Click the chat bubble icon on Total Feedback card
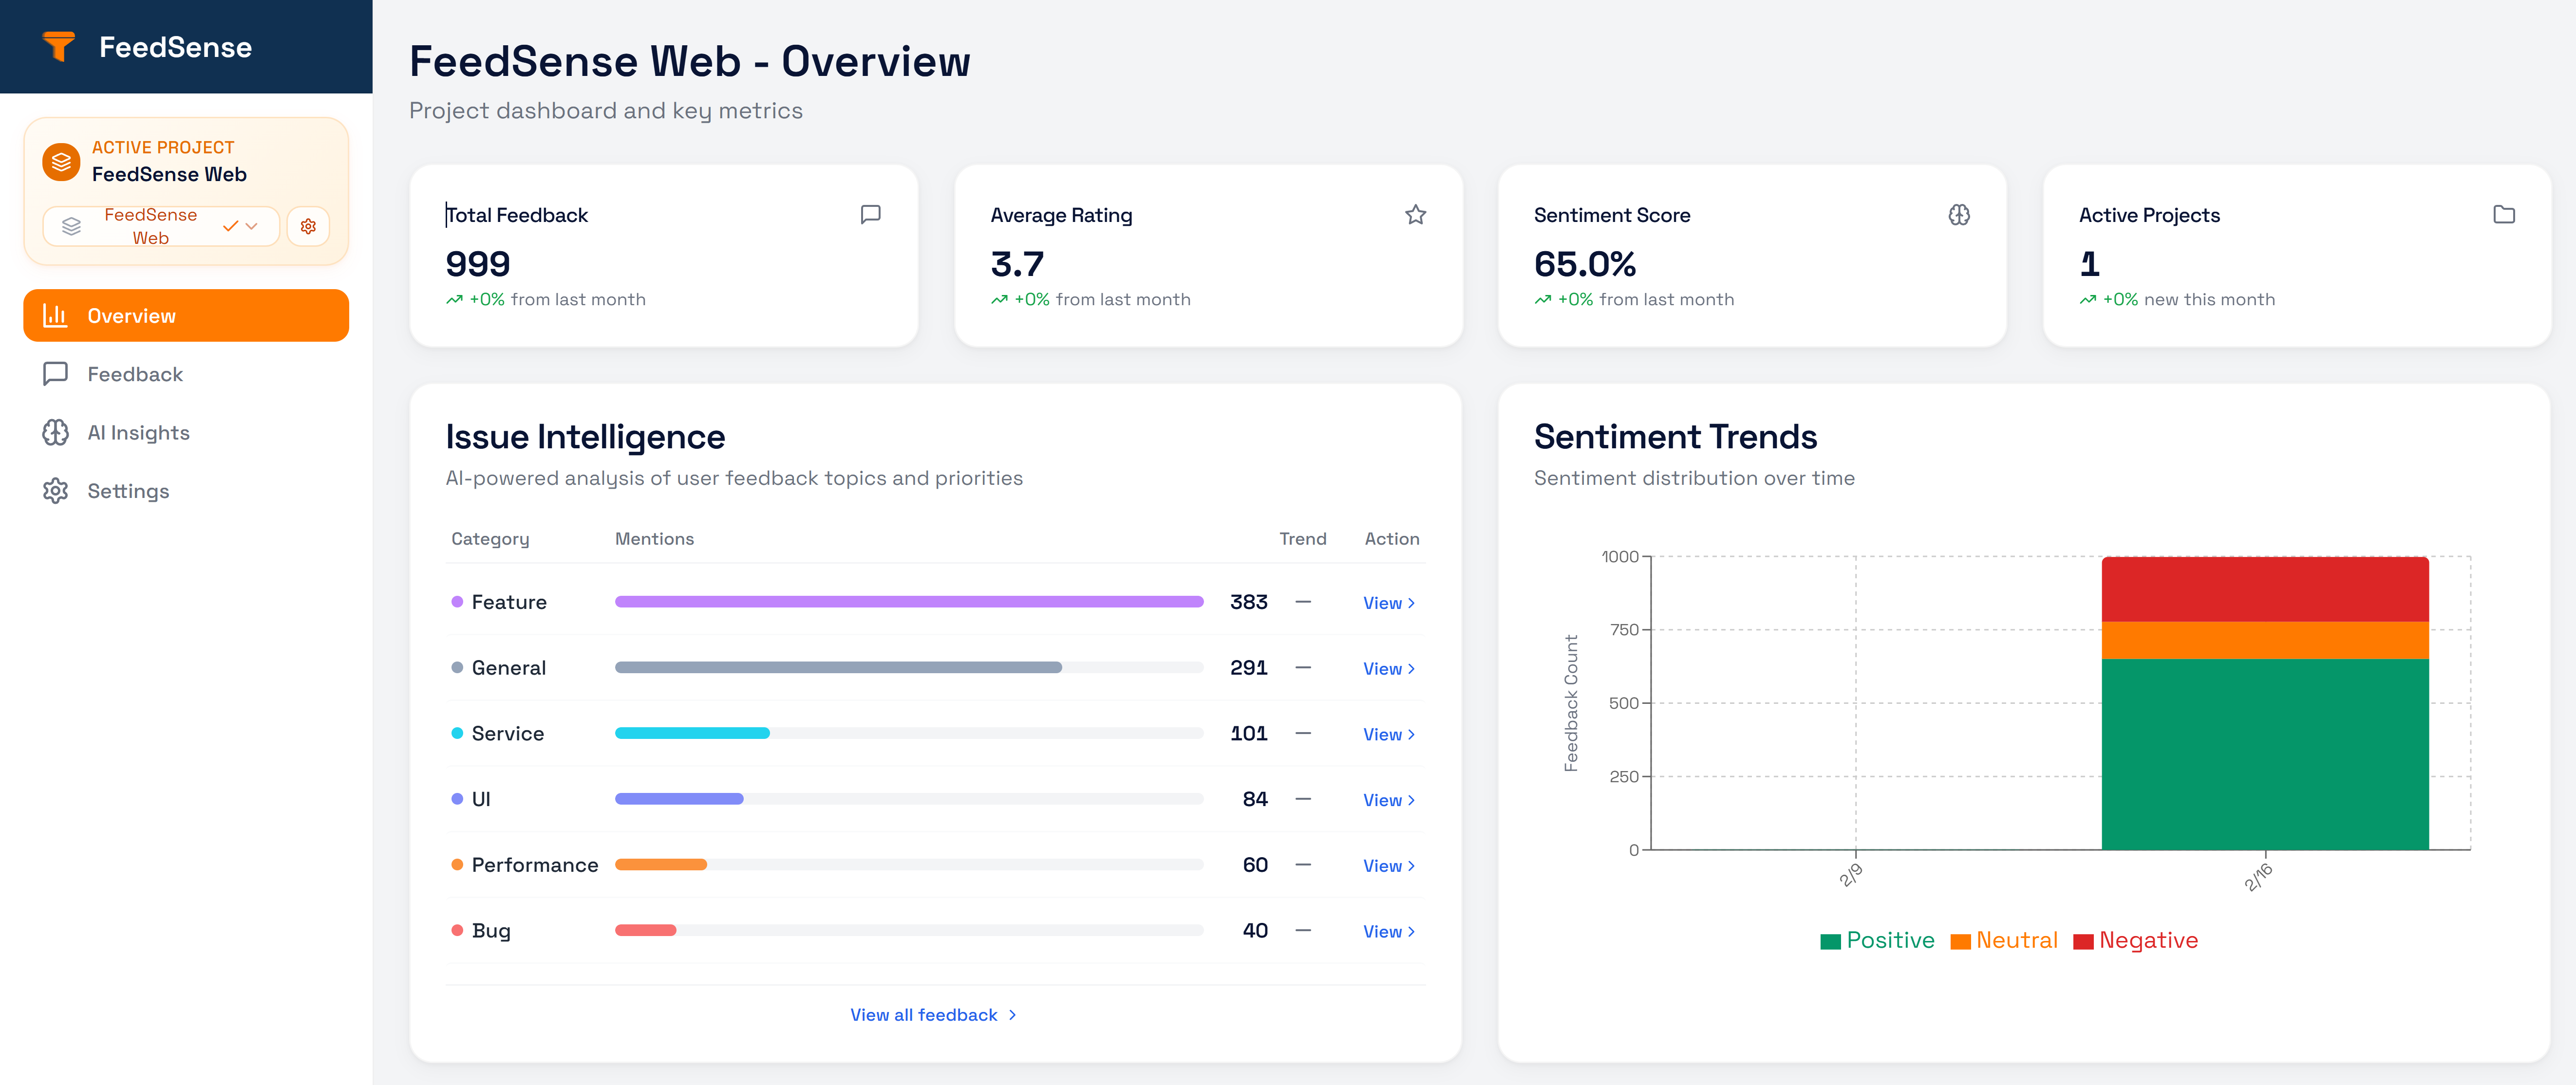The height and width of the screenshot is (1085, 2576). tap(871, 214)
